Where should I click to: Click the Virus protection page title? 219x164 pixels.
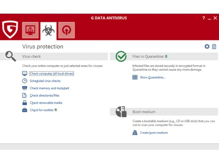[x=43, y=47]
